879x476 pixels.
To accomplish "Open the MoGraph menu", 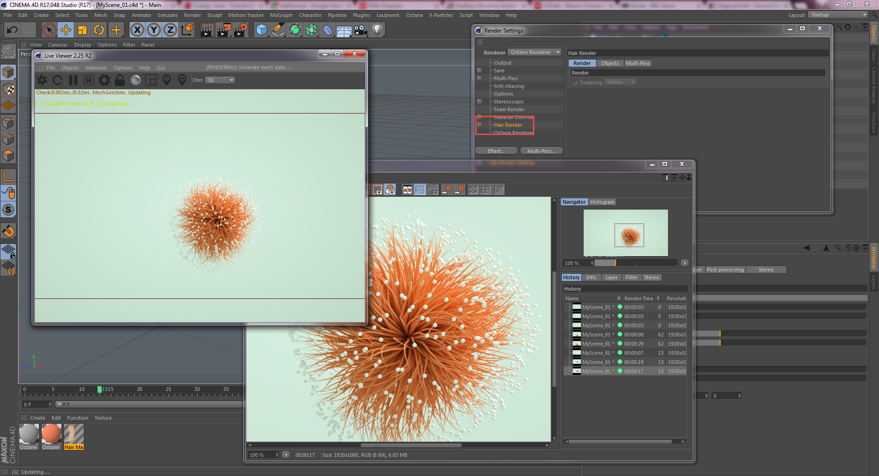I will 281,15.
